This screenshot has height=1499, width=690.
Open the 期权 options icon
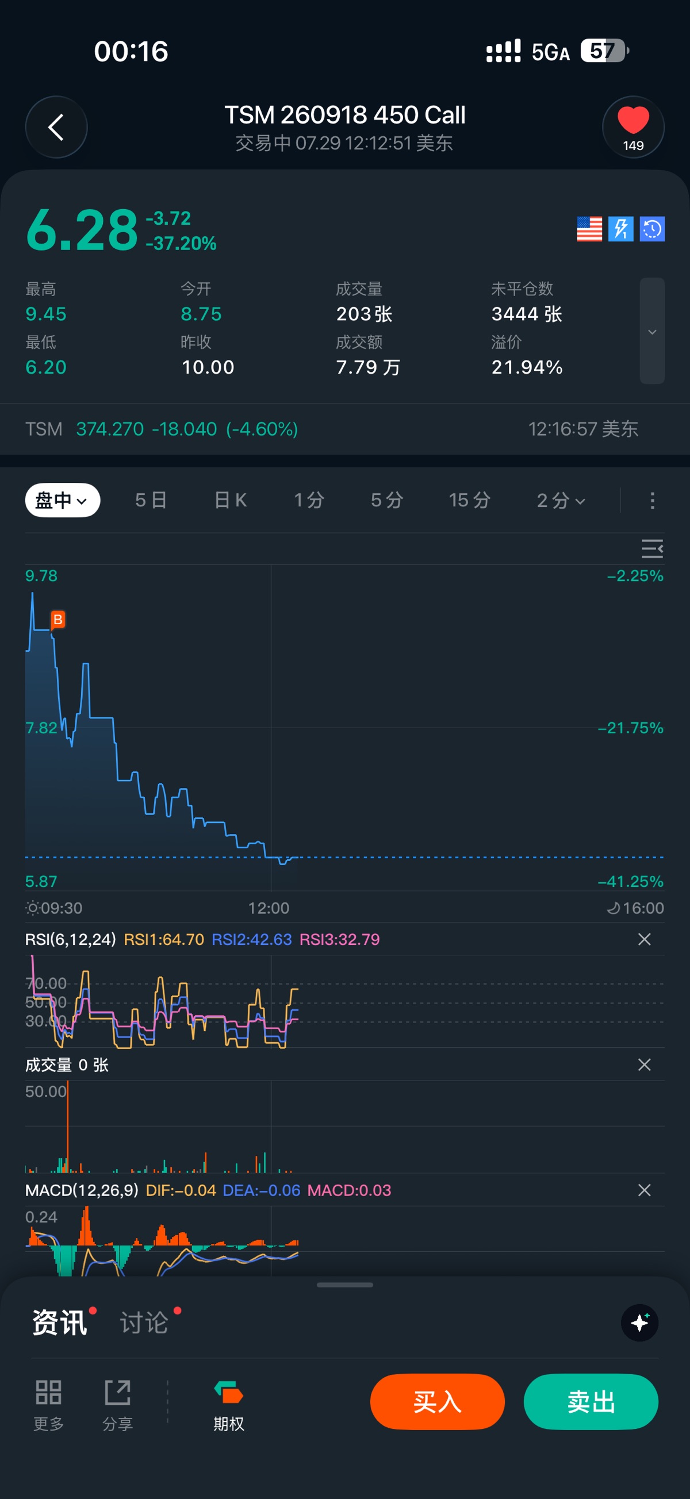[x=228, y=1405]
